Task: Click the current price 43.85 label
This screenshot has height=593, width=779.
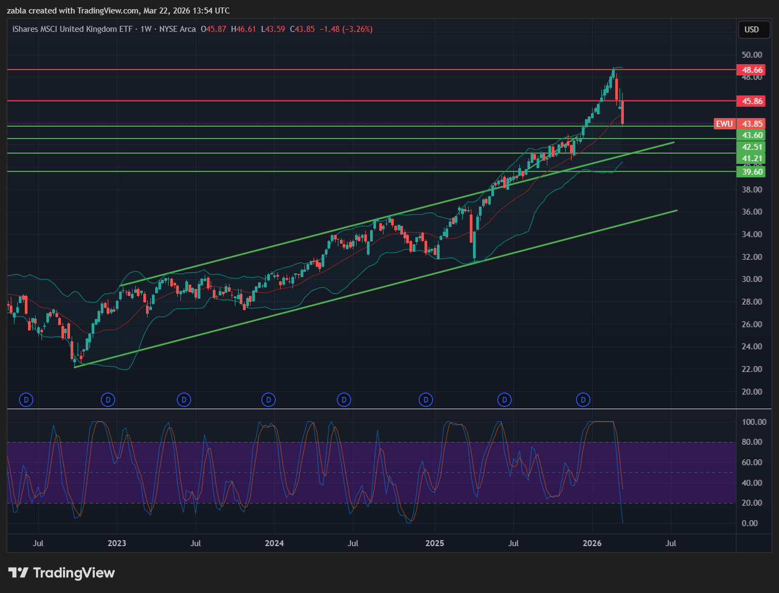Action: (x=752, y=124)
